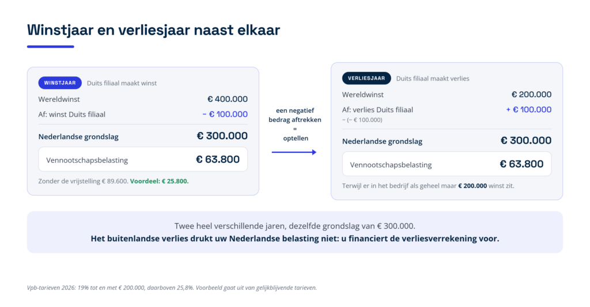Image resolution: width=590 pixels, height=307 pixels.
Task: Click the Vpb-tarieven 2026 footnote
Action: tap(172, 288)
